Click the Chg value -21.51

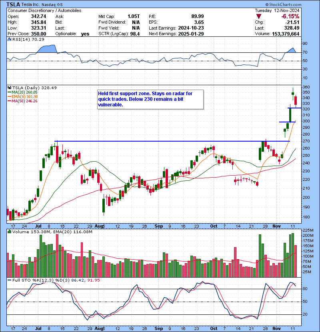point(292,22)
